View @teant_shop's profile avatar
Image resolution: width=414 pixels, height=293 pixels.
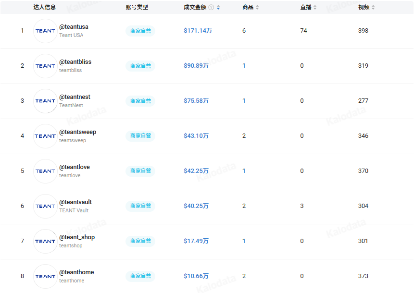click(45, 241)
